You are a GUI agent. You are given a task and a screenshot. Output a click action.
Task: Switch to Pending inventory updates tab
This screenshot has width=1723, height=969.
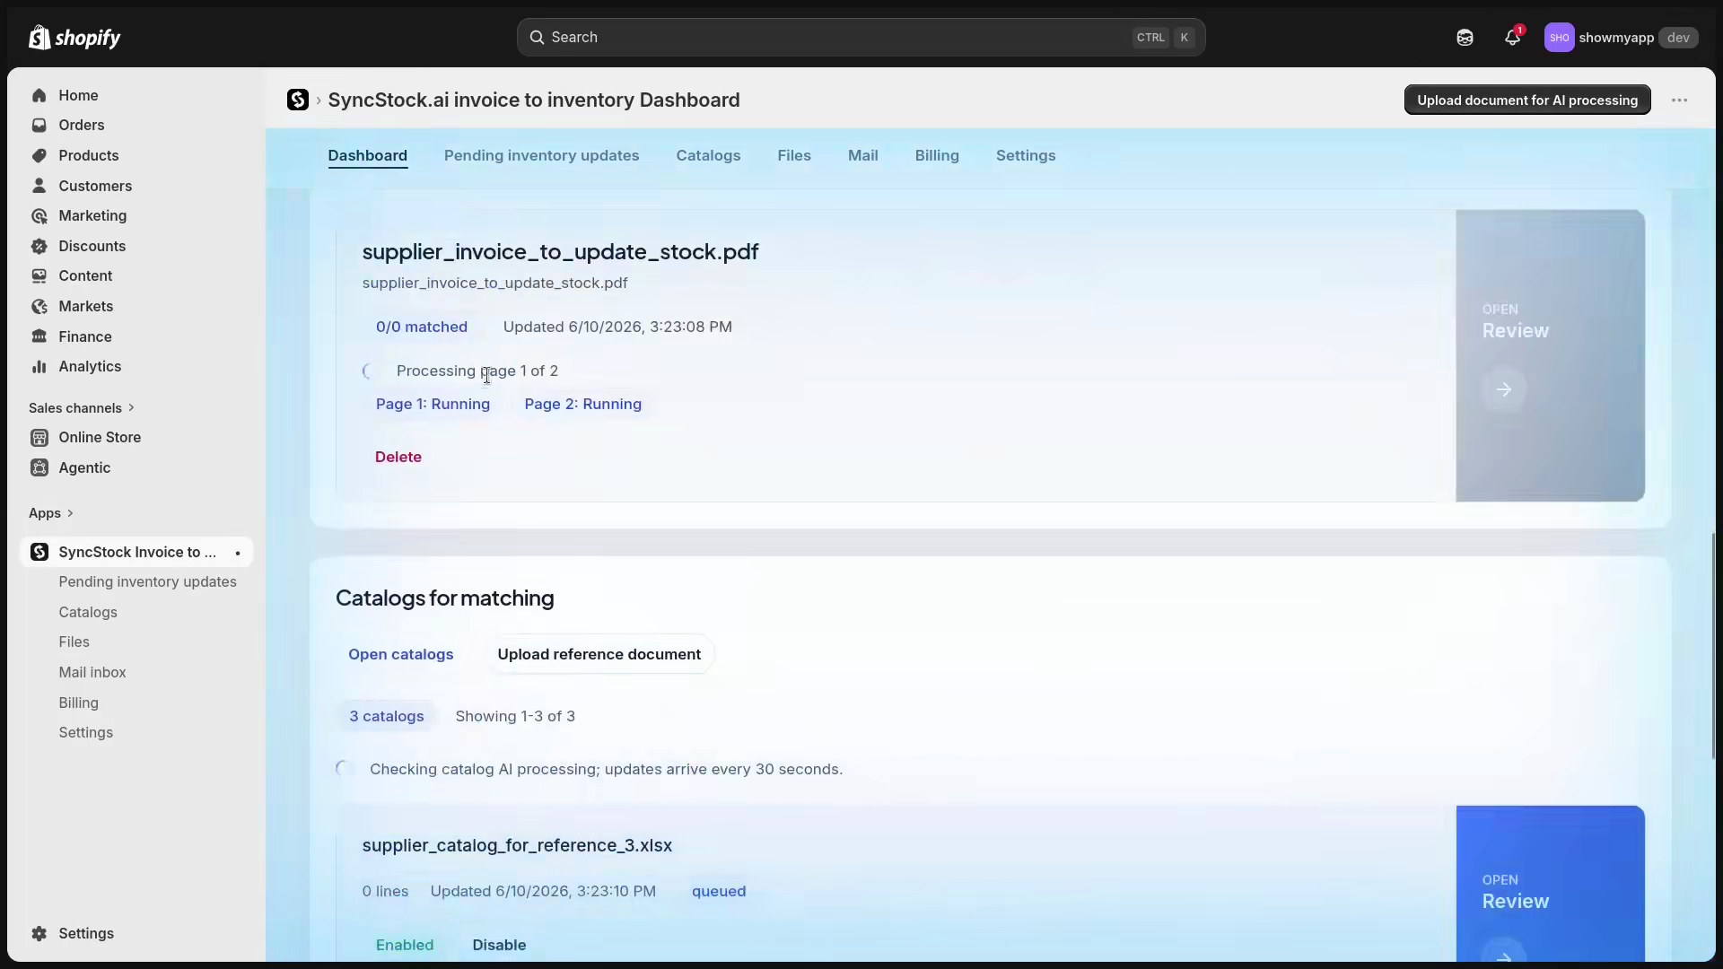click(x=541, y=156)
